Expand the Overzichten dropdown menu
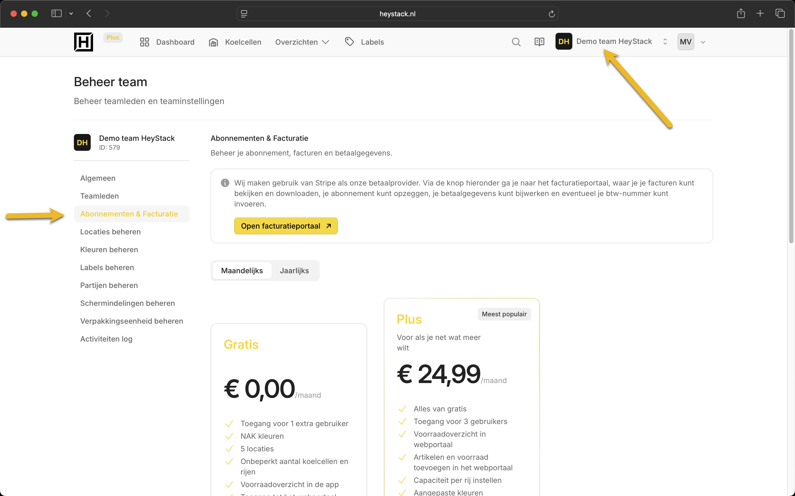This screenshot has width=795, height=496. (302, 42)
